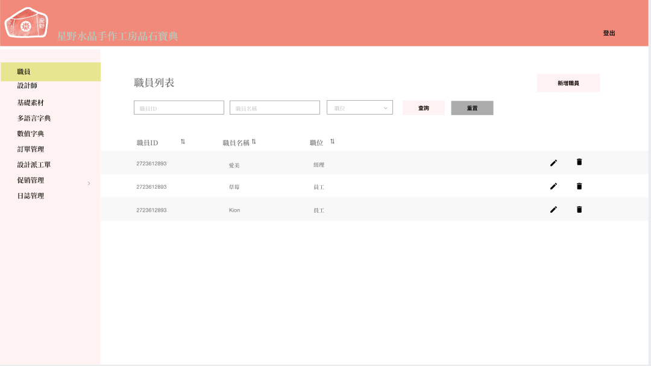Open the 日誌管理 page

tap(30, 196)
